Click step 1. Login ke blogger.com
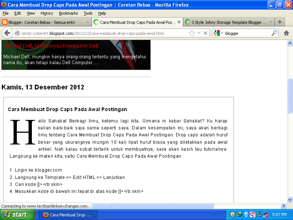The image size is (293, 220). (x=36, y=170)
